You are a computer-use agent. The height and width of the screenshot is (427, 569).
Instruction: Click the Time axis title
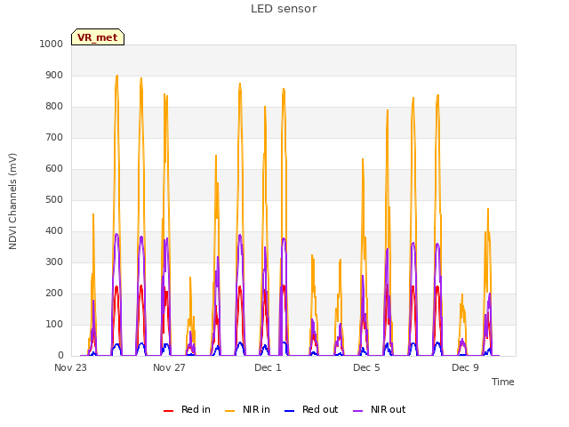tap(502, 382)
